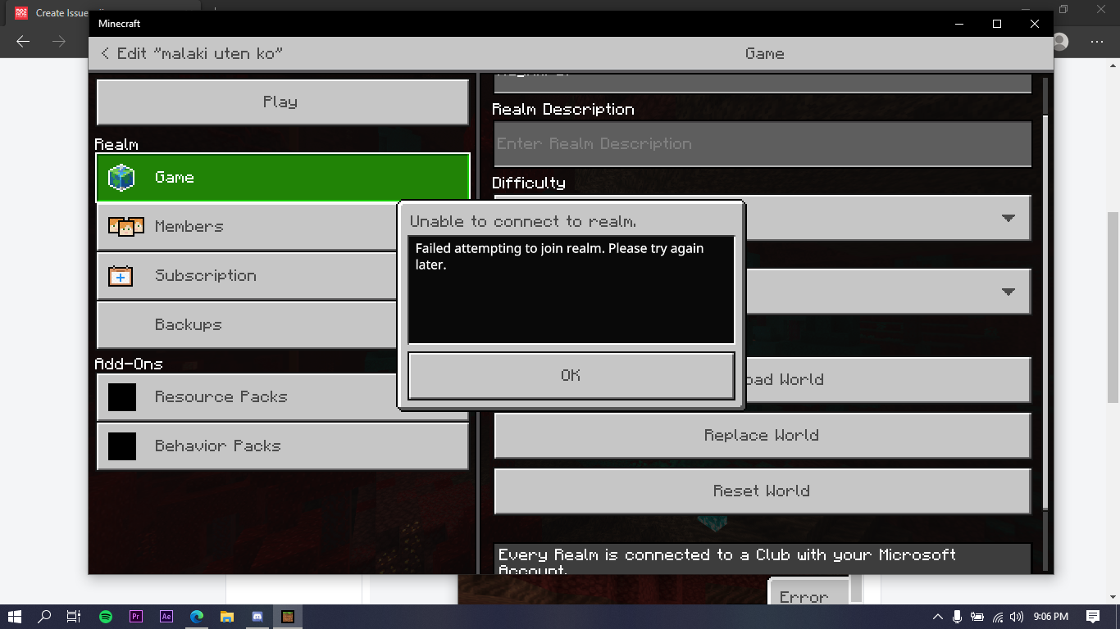Click the Reset World button
The image size is (1120, 629).
(763, 491)
